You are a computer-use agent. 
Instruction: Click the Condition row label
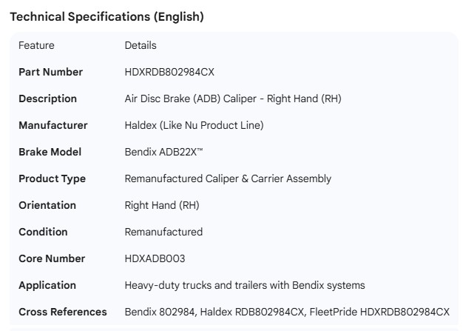[x=43, y=232]
